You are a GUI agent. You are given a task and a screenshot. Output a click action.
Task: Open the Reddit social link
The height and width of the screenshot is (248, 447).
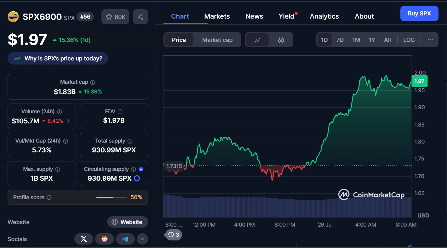pyautogui.click(x=105, y=239)
